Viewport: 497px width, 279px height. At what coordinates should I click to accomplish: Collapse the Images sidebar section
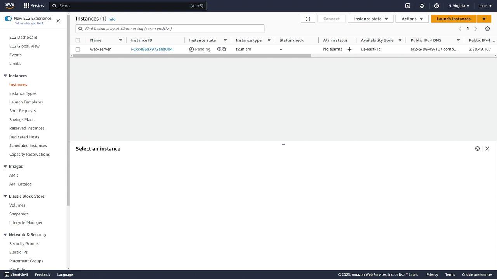pyautogui.click(x=5, y=167)
